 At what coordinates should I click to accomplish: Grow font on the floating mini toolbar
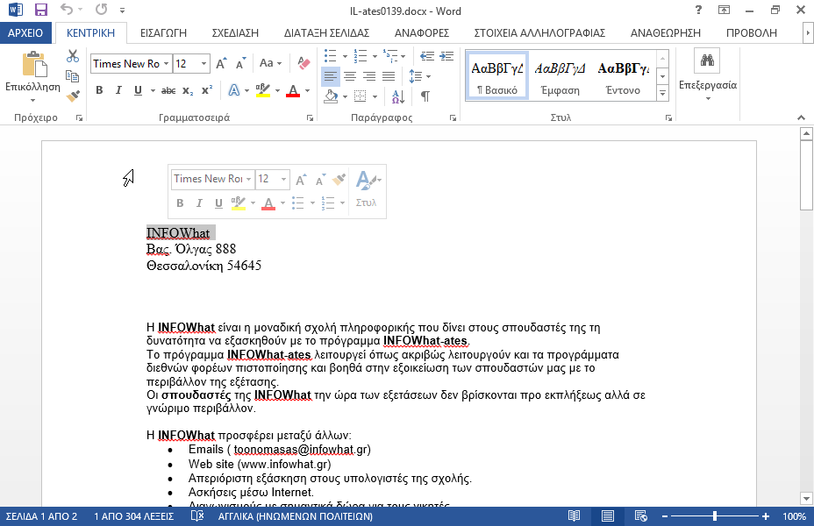(301, 180)
